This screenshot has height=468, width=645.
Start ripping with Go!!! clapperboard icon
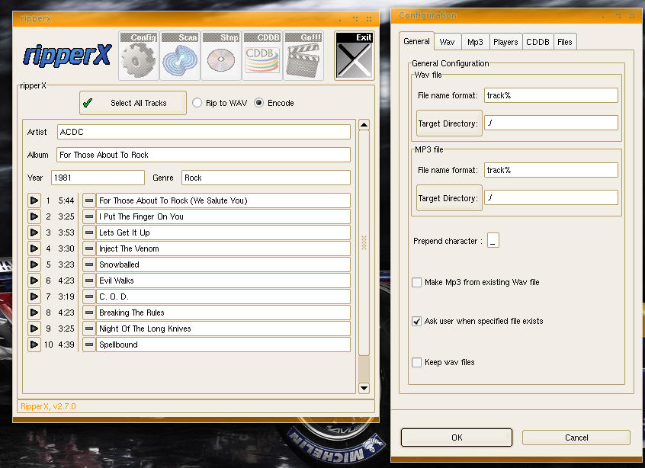[x=303, y=56]
